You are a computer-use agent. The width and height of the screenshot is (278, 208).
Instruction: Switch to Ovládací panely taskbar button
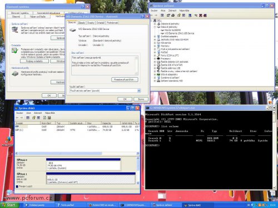point(39,205)
